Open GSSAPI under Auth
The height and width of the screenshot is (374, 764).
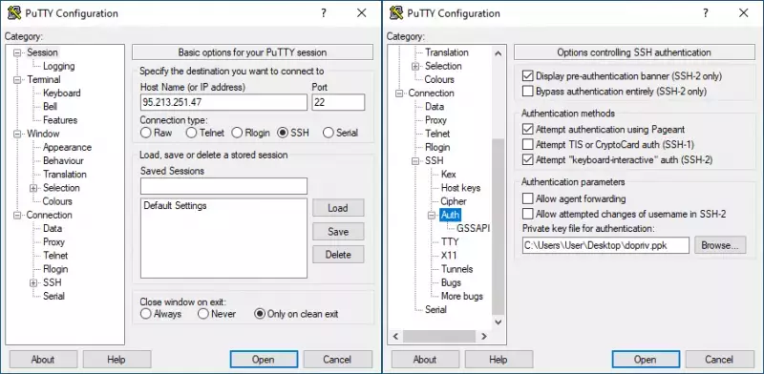click(473, 228)
